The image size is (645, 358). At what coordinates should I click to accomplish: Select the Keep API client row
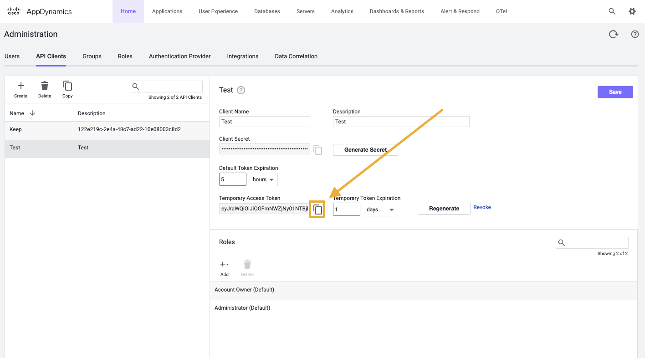pos(107,130)
